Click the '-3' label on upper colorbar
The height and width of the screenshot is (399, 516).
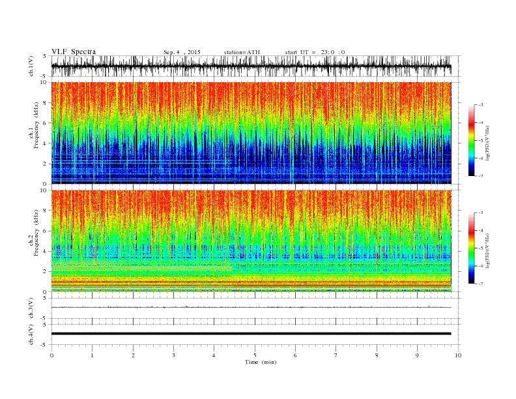pyautogui.click(x=480, y=105)
